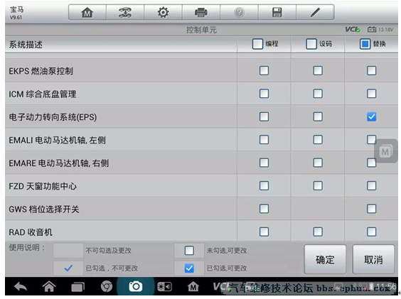Open Chrome browser from bottom bar
Screen dimensions: 401x299
(x=107, y=286)
